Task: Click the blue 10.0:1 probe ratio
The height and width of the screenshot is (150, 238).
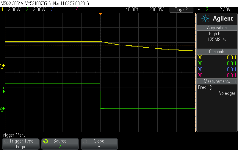Action: (230, 69)
